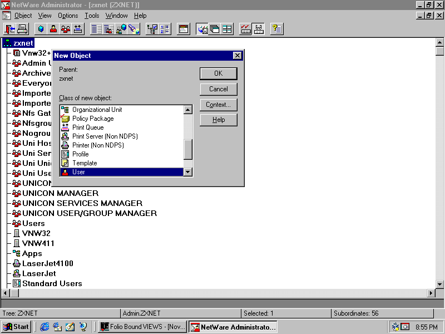The width and height of the screenshot is (445, 334).
Task: Open the View menu
Action: click(x=45, y=16)
